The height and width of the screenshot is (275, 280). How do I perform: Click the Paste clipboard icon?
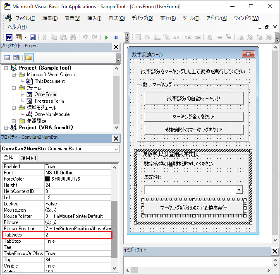(63, 37)
